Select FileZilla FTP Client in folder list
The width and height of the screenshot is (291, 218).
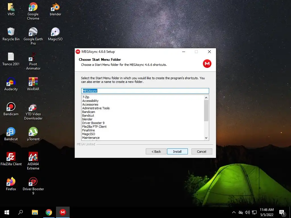94,127
